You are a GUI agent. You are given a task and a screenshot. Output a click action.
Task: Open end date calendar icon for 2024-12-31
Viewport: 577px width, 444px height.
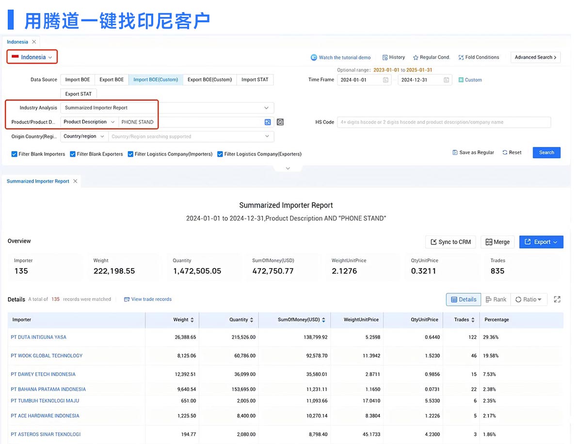pos(446,80)
